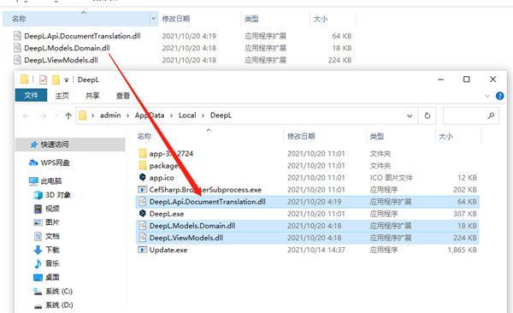Click the 1,865 KB size of Update.exe
Viewport: 513px width, 313px height.
[462, 250]
